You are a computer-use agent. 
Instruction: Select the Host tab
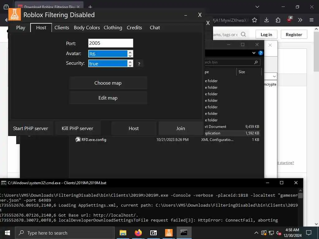[x=41, y=28]
